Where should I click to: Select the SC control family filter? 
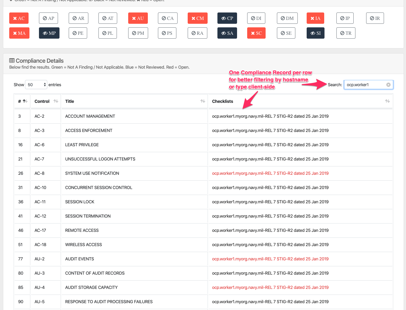pos(256,33)
